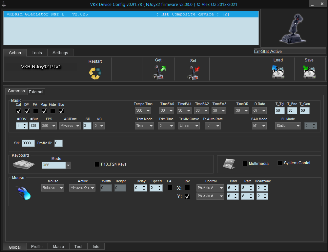Toggle the Map checkbox
This screenshot has height=252, width=328.
44,111
